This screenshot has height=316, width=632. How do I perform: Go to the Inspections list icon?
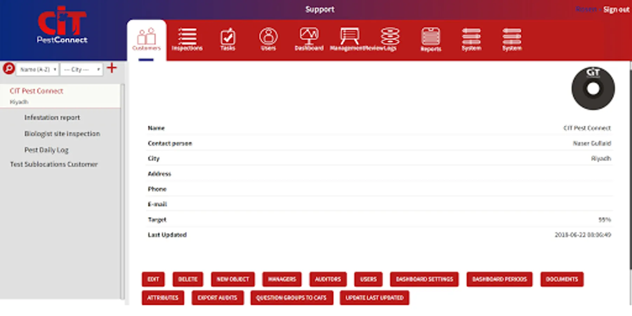[187, 36]
